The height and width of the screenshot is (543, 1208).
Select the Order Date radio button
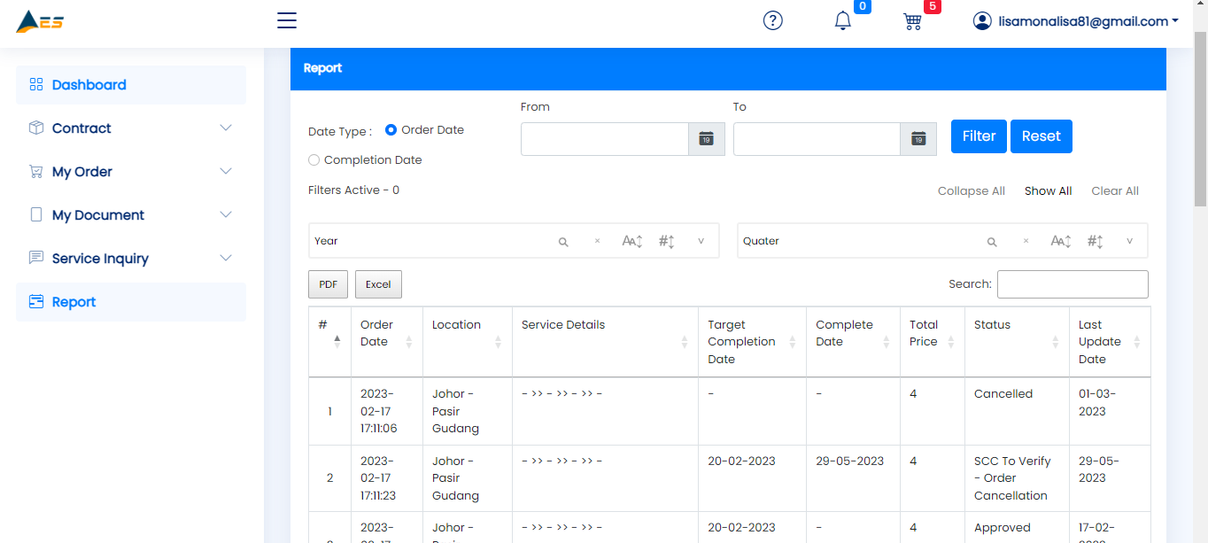click(x=391, y=130)
